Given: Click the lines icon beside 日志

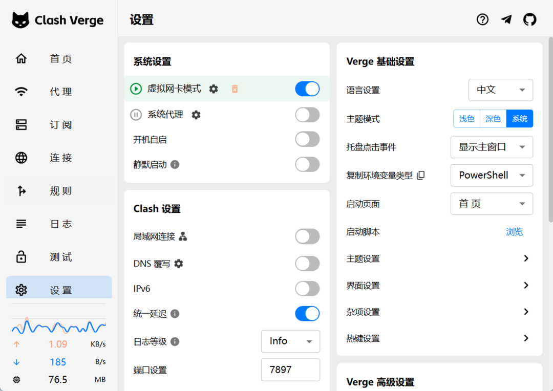Looking at the screenshot, I should click(x=21, y=224).
